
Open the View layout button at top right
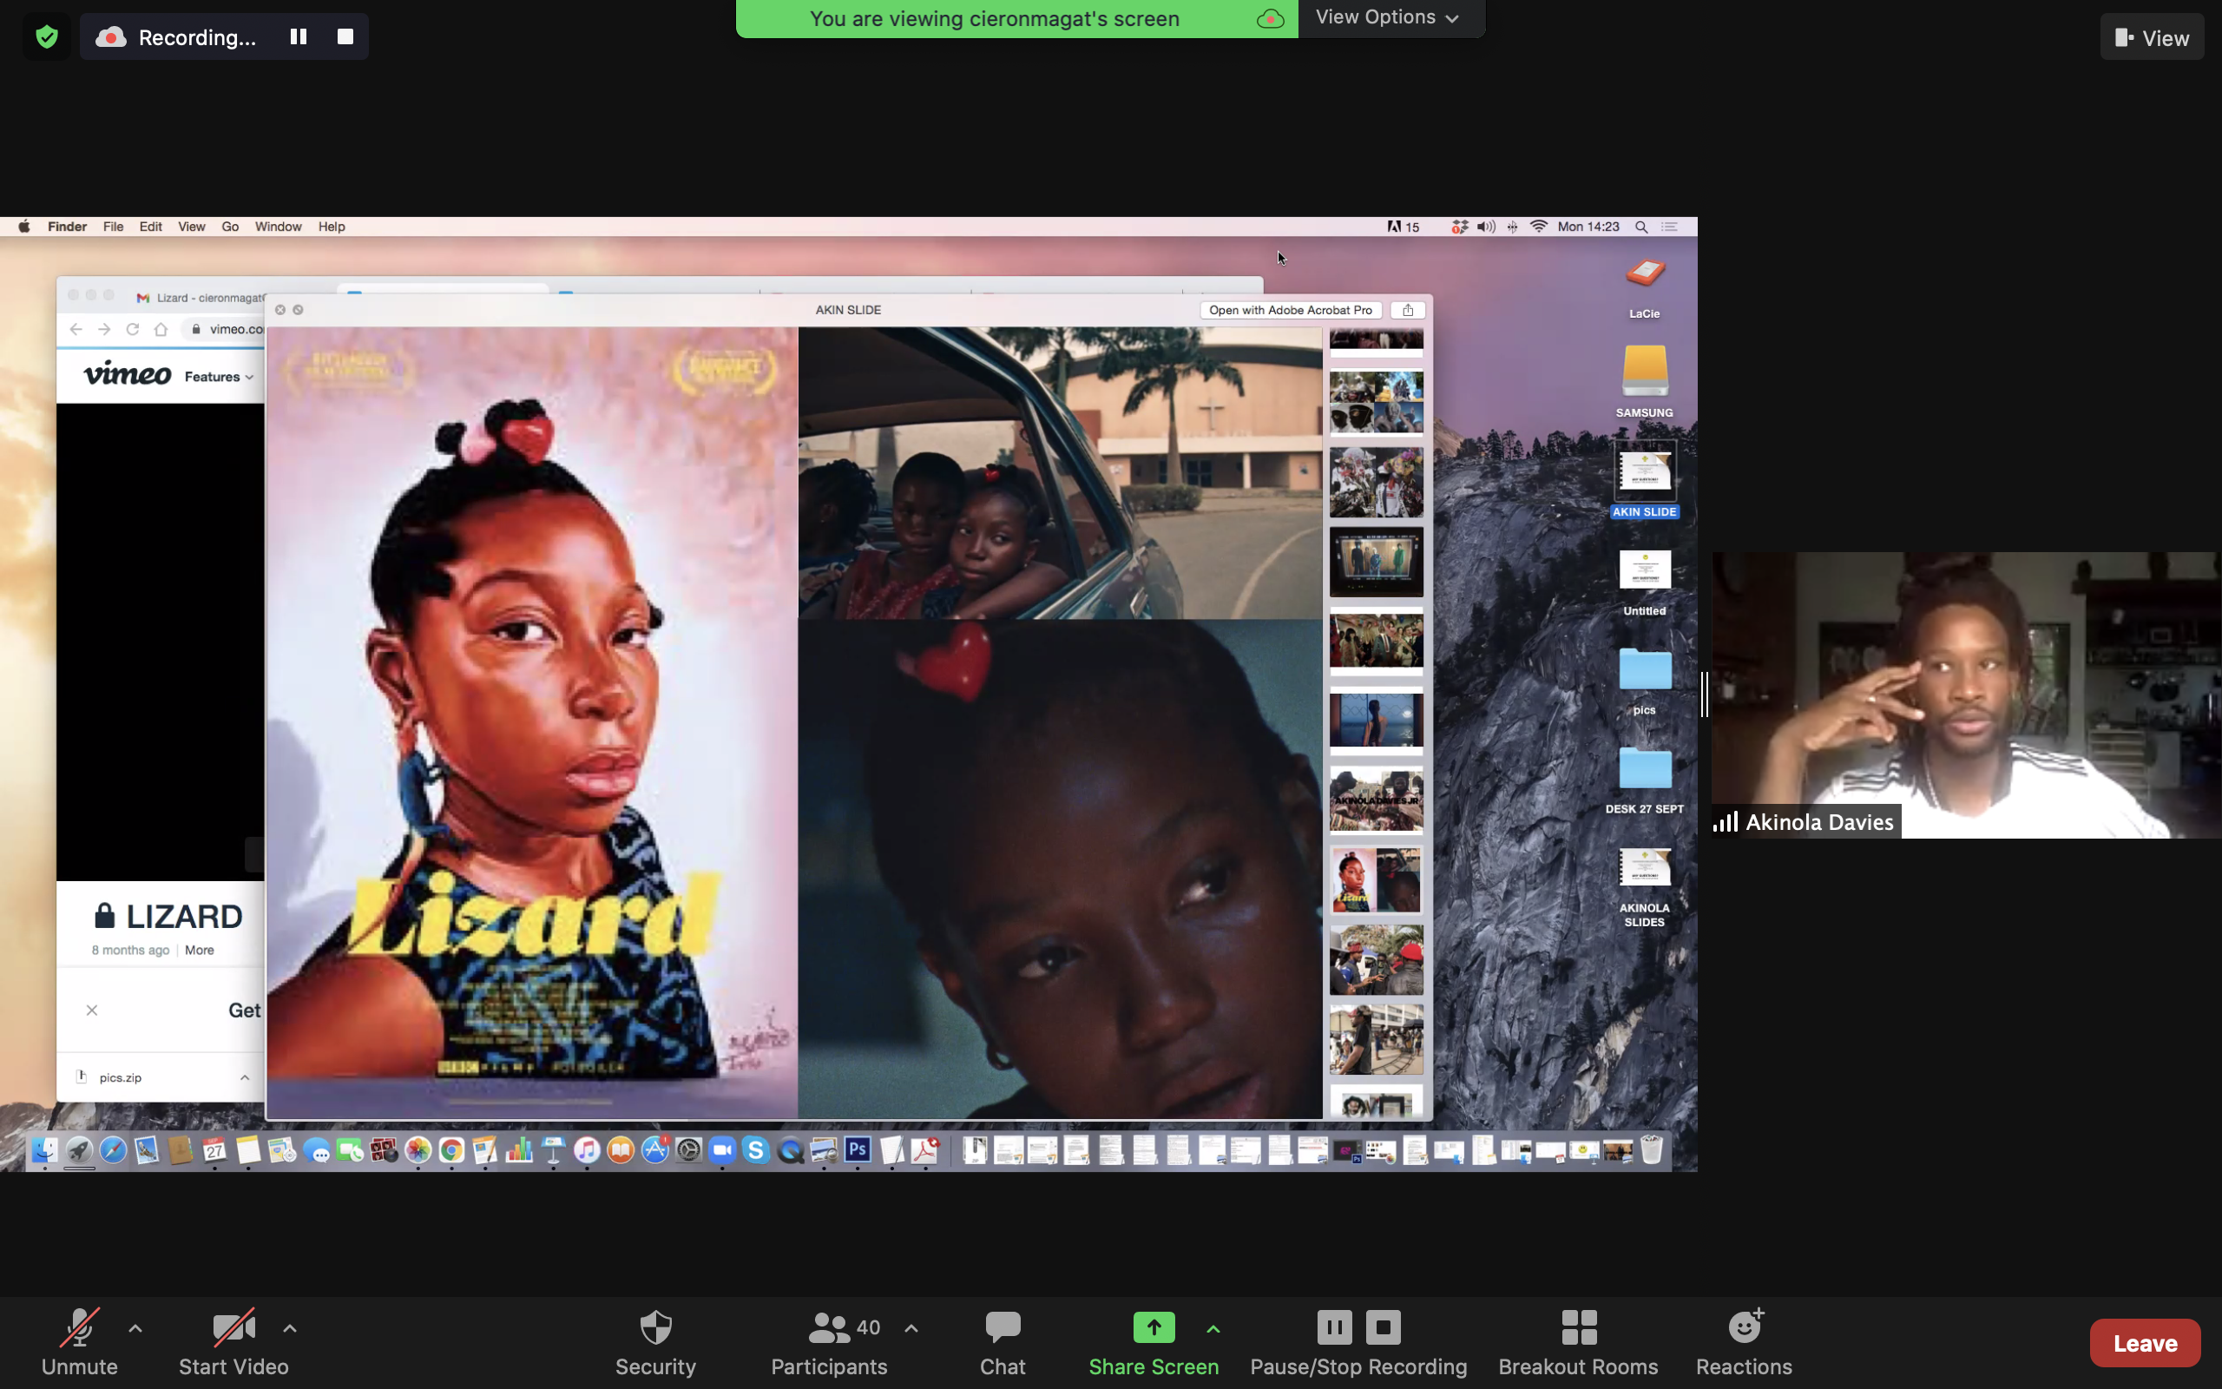pos(2152,37)
